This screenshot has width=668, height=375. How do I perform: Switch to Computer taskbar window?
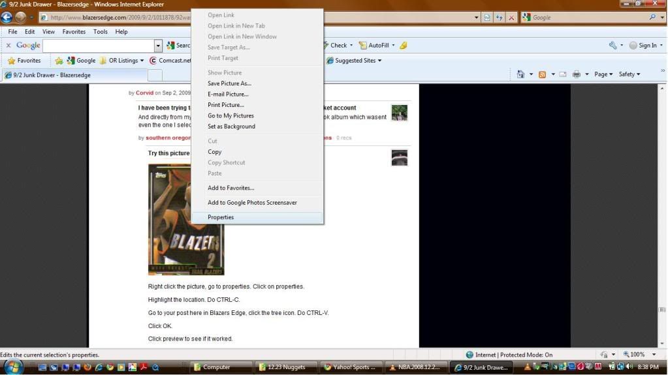pyautogui.click(x=221, y=367)
